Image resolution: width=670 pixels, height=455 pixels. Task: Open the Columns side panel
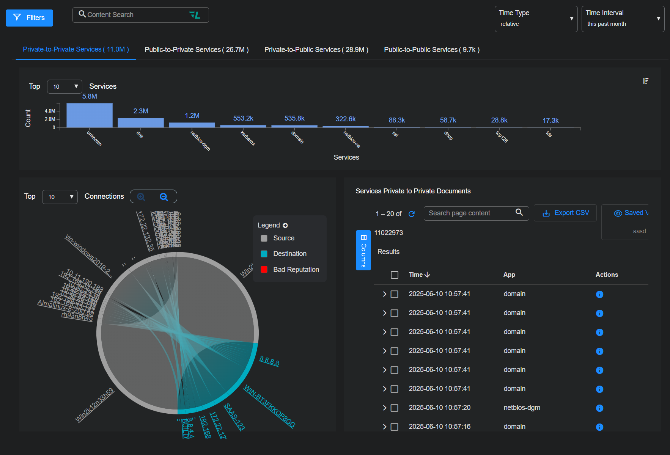[x=363, y=250]
